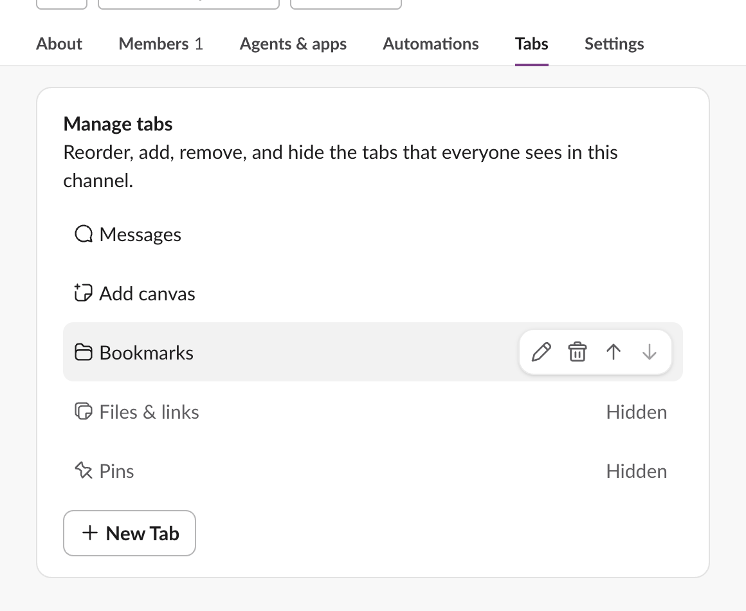This screenshot has width=746, height=611.
Task: Select the Files & links row label
Action: [x=149, y=412]
